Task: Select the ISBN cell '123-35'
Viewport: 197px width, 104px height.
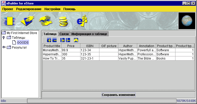Action: [x=90, y=54]
